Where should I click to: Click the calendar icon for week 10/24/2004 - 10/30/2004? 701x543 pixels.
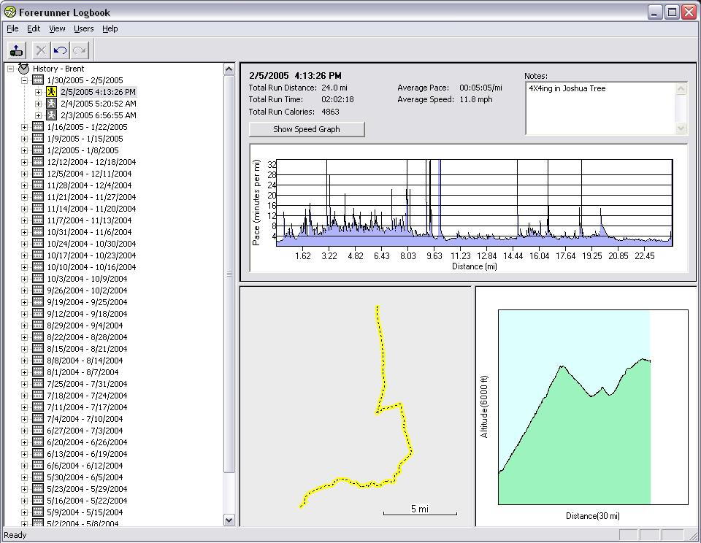(38, 243)
